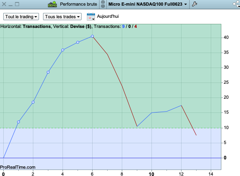Click the blue winning trades count 9

tap(123, 27)
